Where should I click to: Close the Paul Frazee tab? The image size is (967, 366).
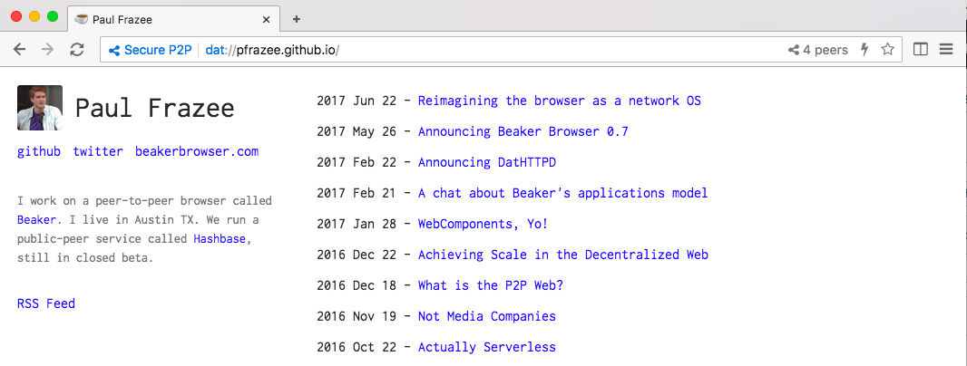click(x=266, y=19)
